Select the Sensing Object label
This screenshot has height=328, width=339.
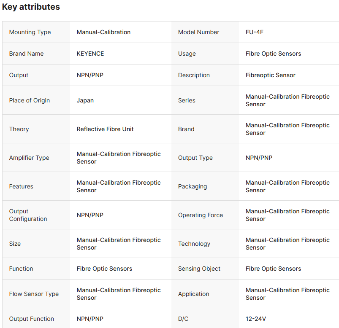[x=199, y=269]
